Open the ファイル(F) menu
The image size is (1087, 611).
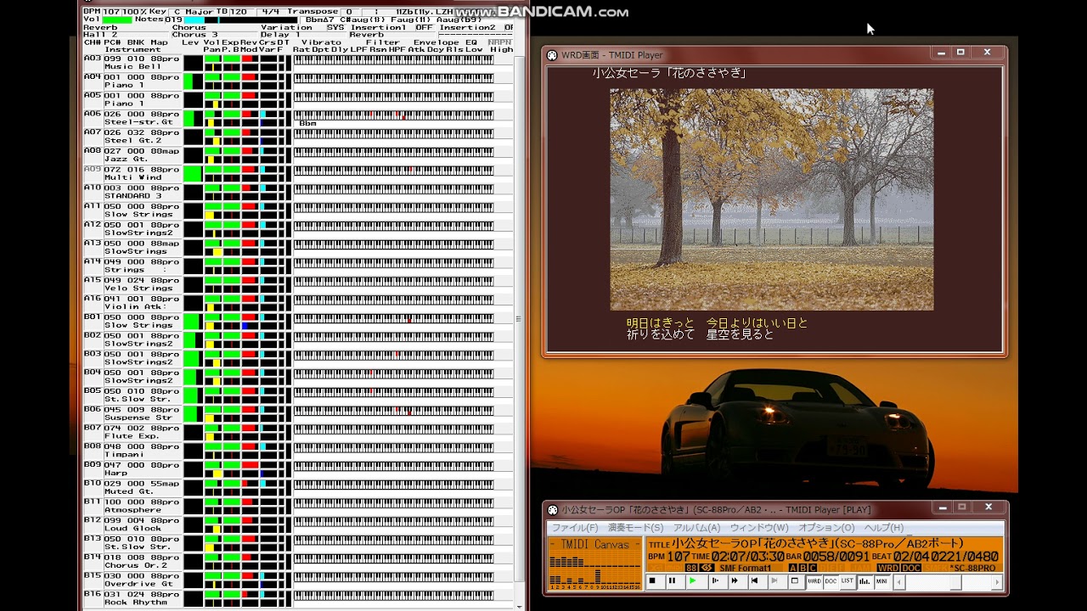[575, 528]
